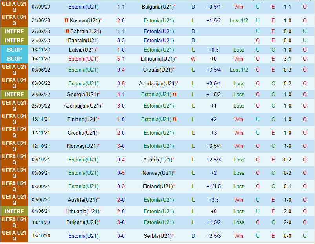This screenshot has width=315, height=244.
Task: Click the +3.5 handicap in the 09/06/21 row
Action: click(x=213, y=200)
